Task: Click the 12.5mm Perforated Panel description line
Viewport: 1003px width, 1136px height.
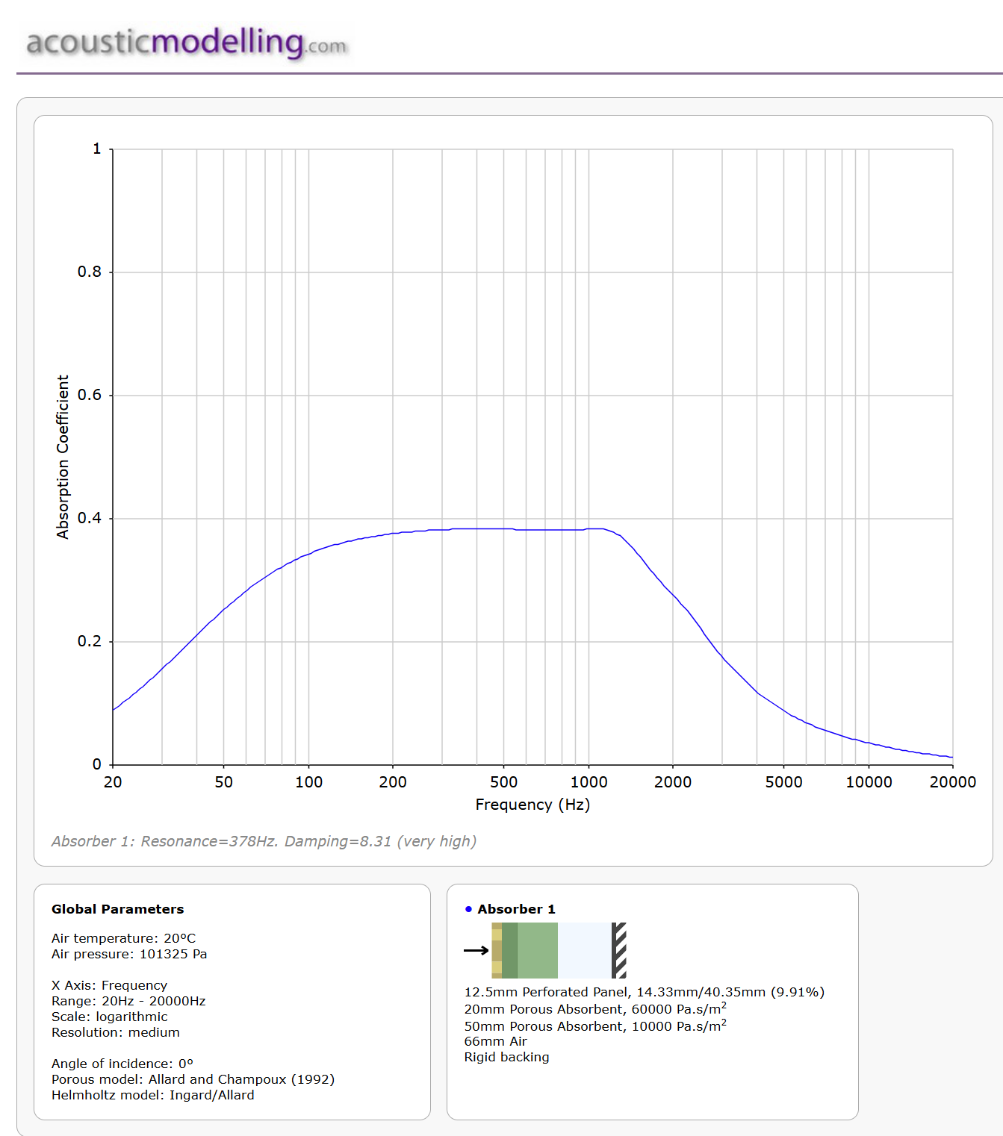Action: 644,992
